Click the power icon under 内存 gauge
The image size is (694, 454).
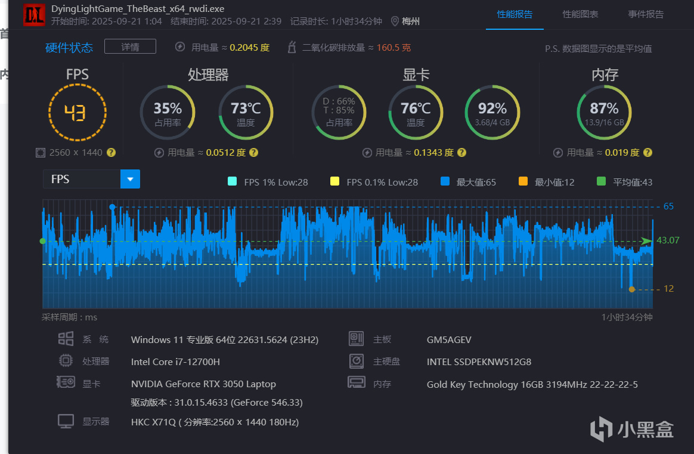pyautogui.click(x=558, y=153)
